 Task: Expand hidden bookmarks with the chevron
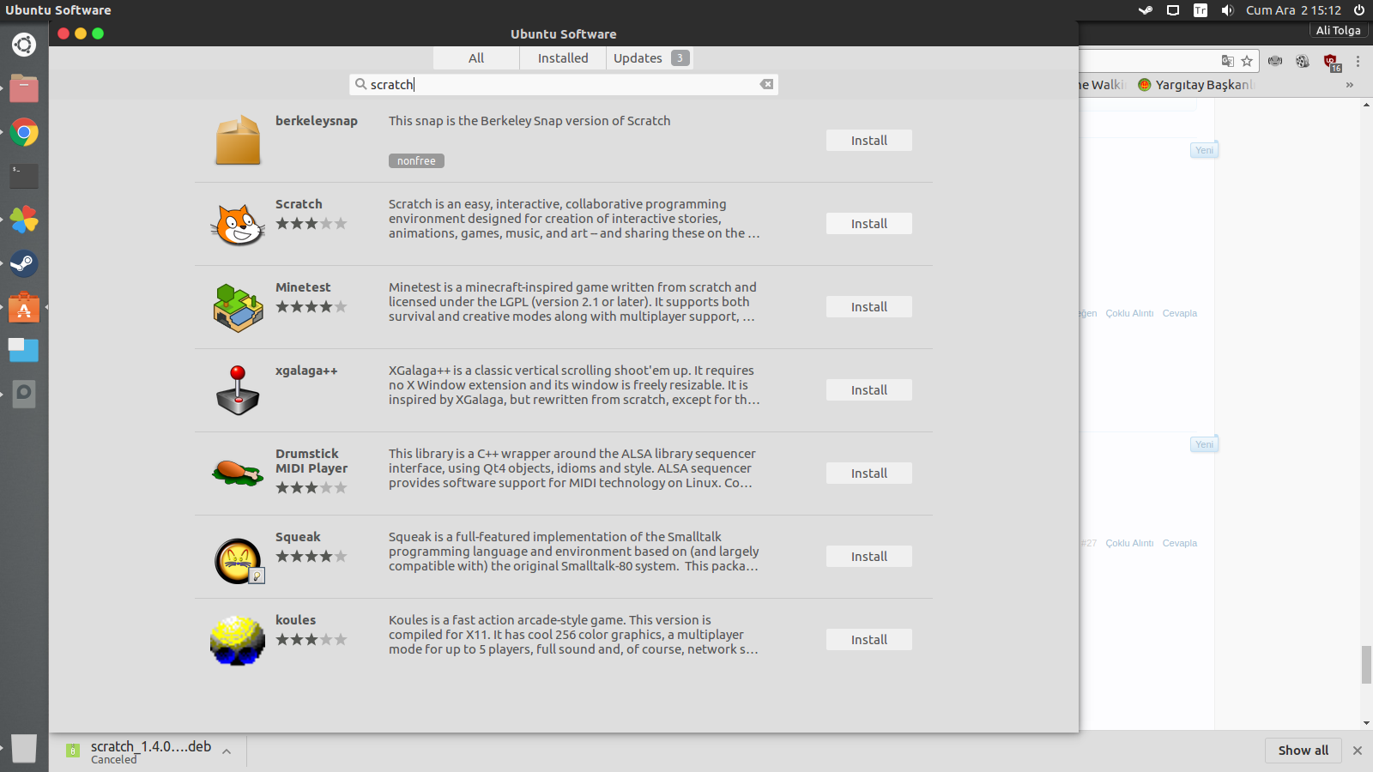(x=1350, y=85)
